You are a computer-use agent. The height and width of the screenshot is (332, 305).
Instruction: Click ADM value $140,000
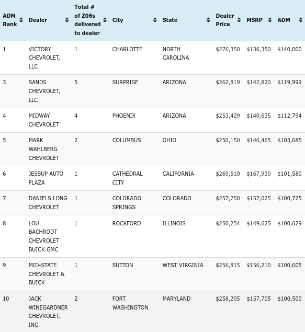click(x=289, y=49)
